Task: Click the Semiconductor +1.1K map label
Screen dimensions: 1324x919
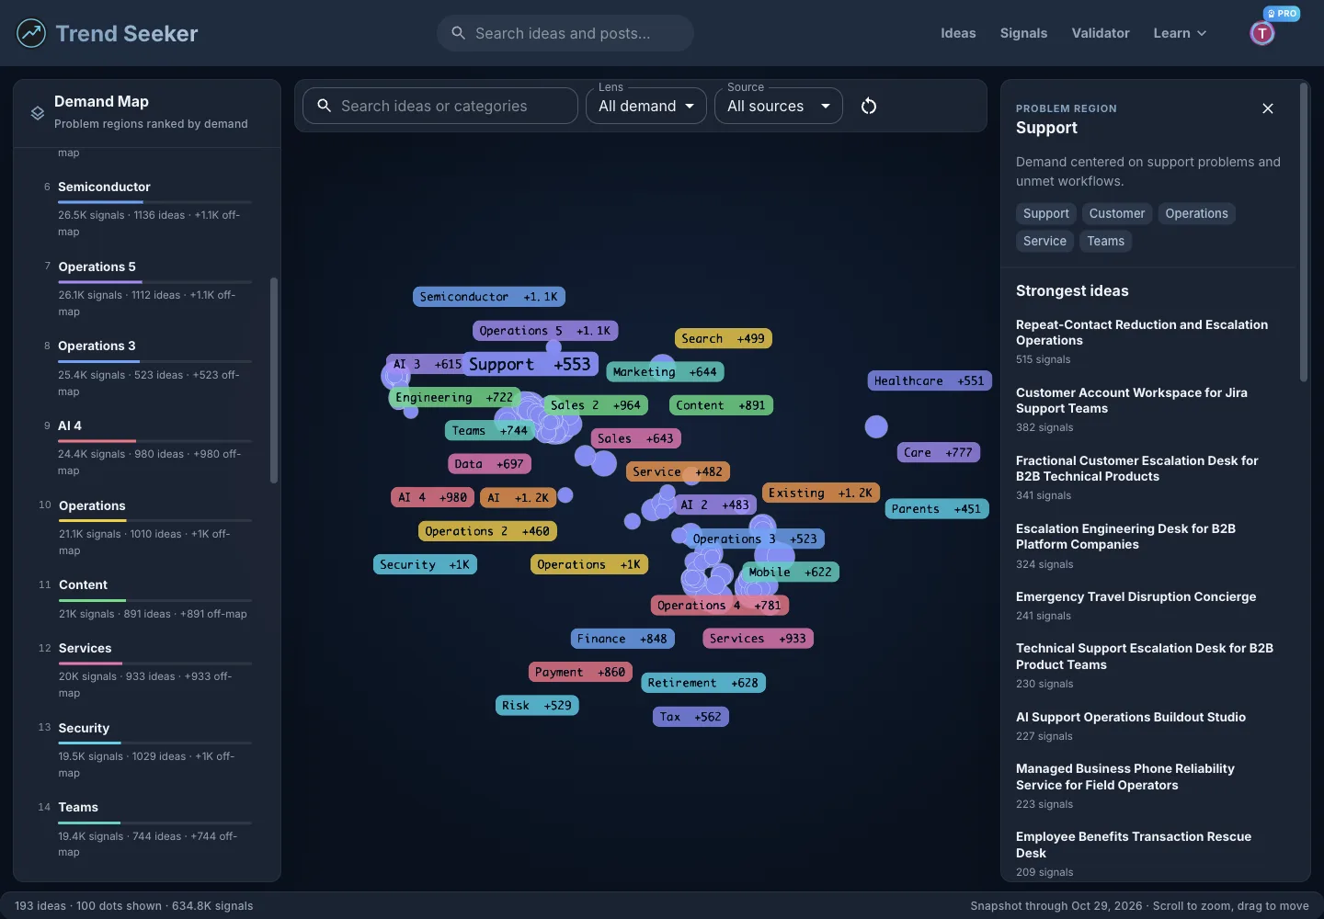Action: coord(489,297)
